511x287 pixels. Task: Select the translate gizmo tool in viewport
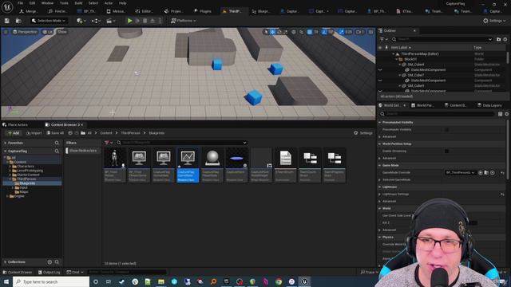(x=273, y=32)
